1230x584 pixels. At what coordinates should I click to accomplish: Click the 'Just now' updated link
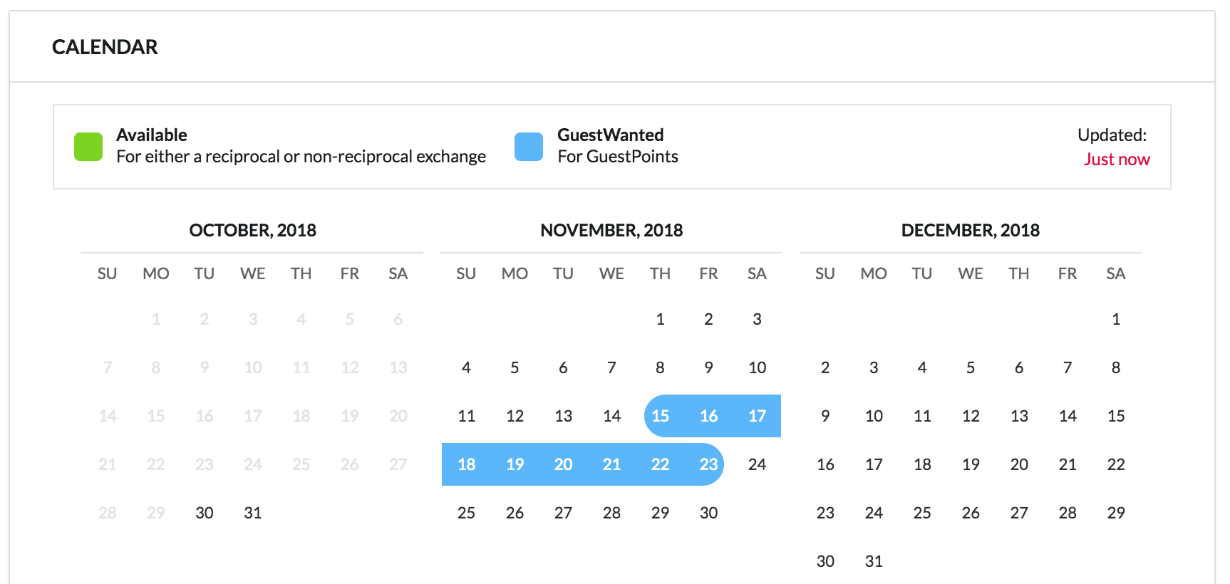pos(1116,160)
